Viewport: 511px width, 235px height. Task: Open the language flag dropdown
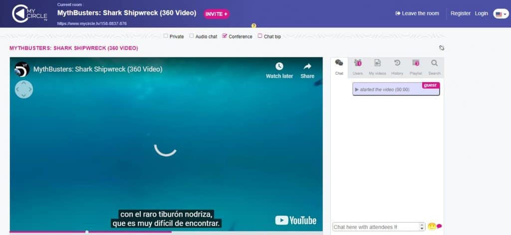[x=501, y=14]
